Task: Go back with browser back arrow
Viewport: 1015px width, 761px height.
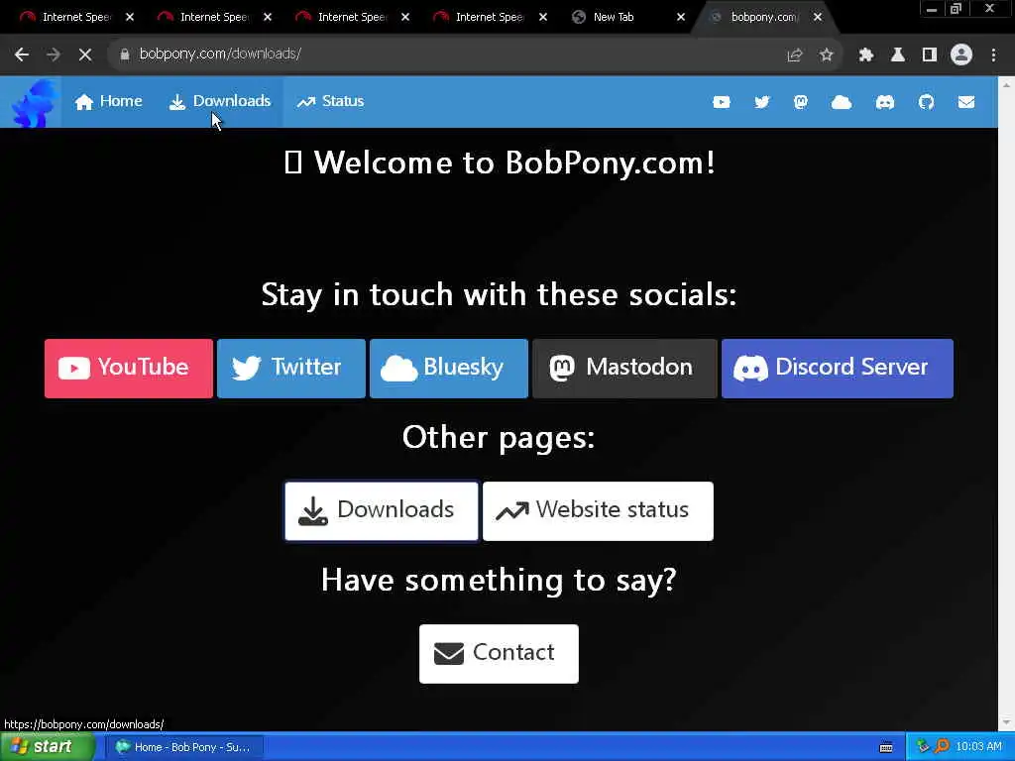Action: tap(22, 54)
